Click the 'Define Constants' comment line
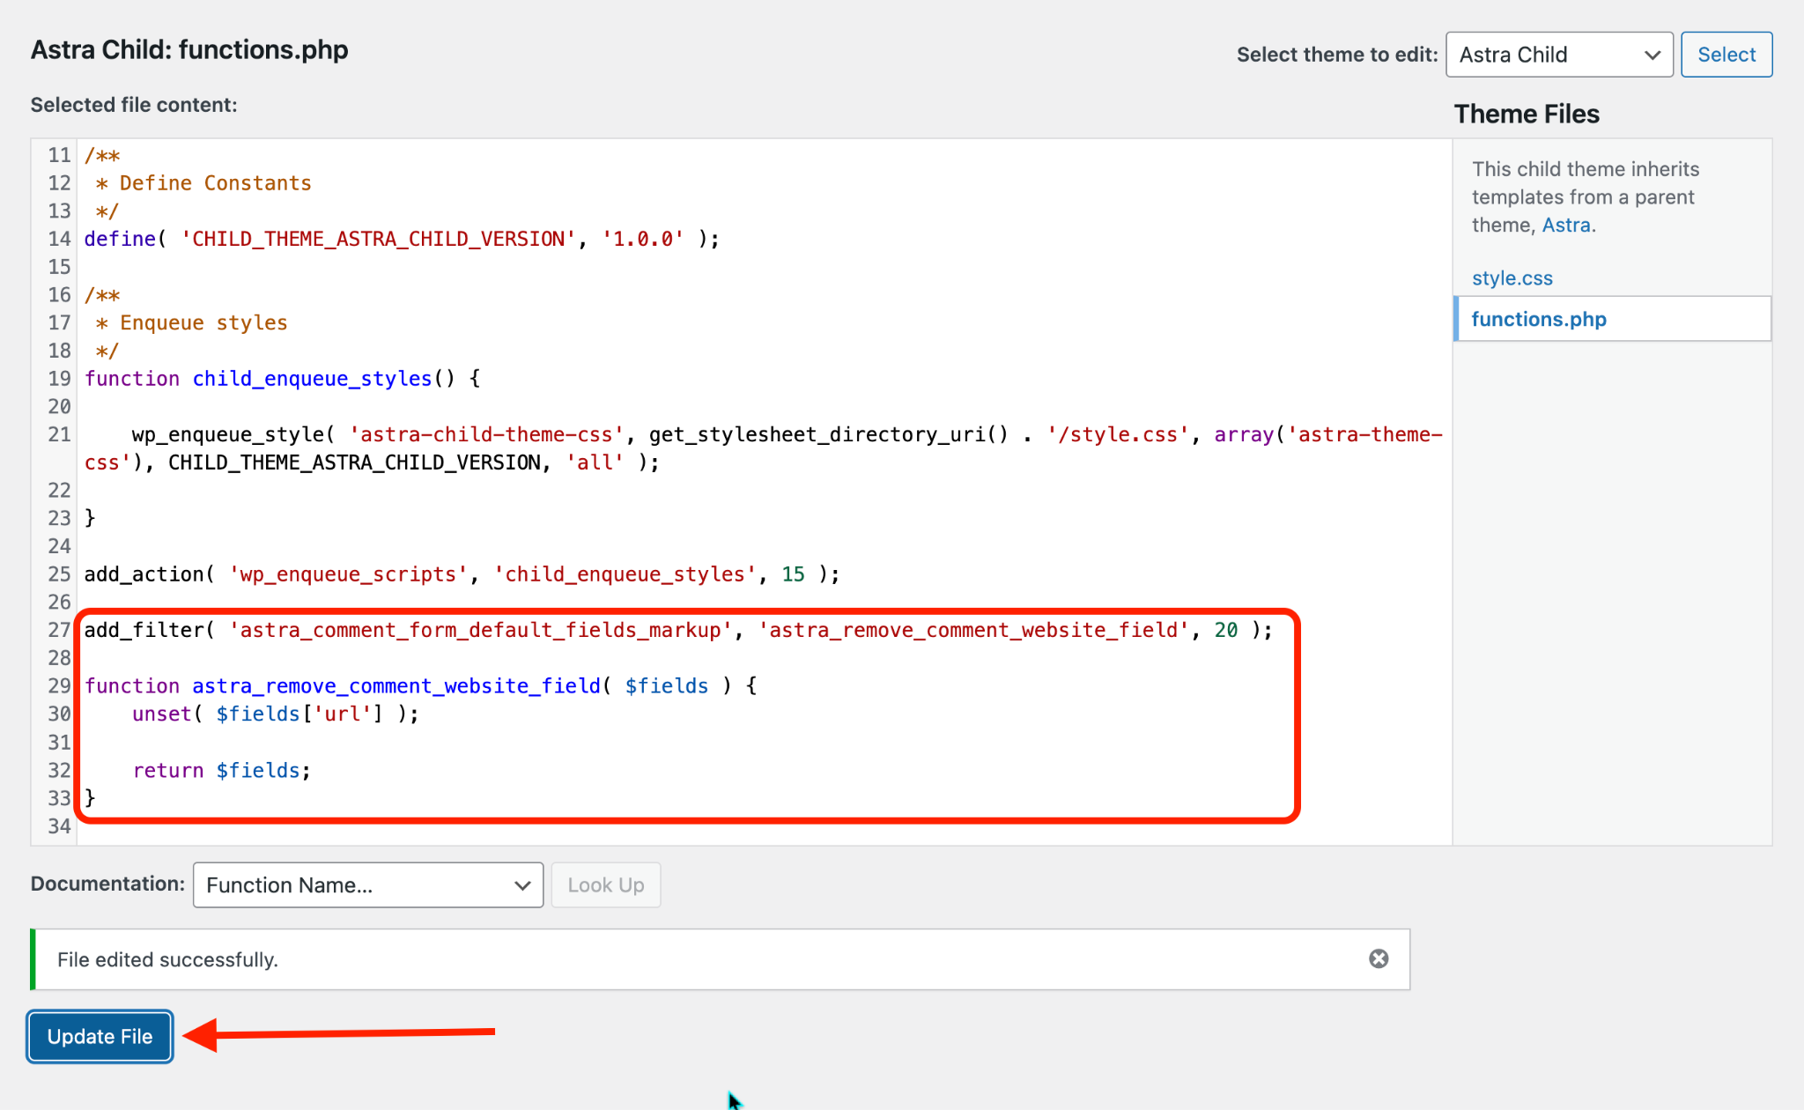The width and height of the screenshot is (1804, 1110). (x=203, y=183)
